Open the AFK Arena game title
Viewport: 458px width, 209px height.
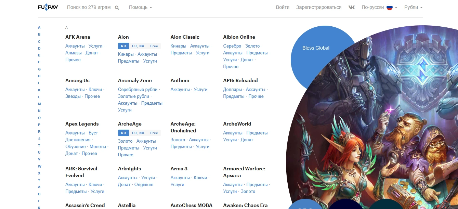point(78,37)
